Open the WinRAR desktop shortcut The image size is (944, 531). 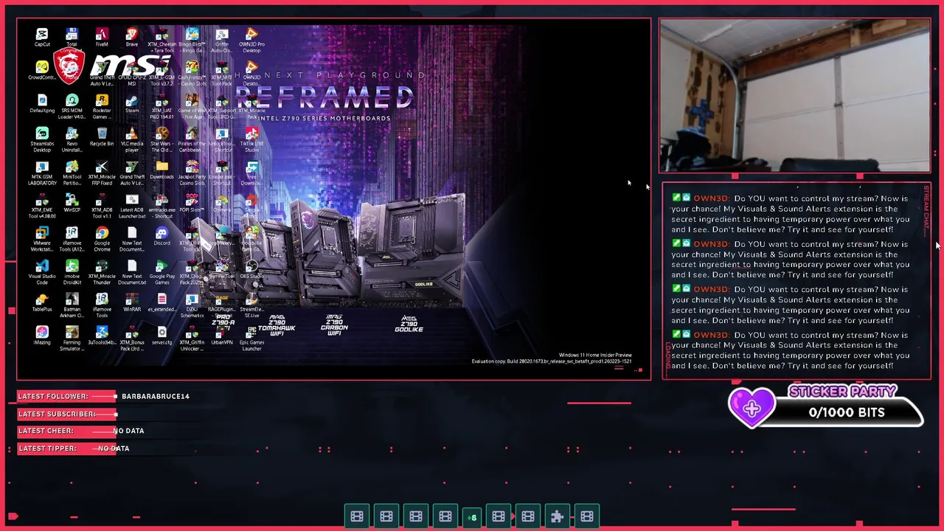tap(131, 303)
